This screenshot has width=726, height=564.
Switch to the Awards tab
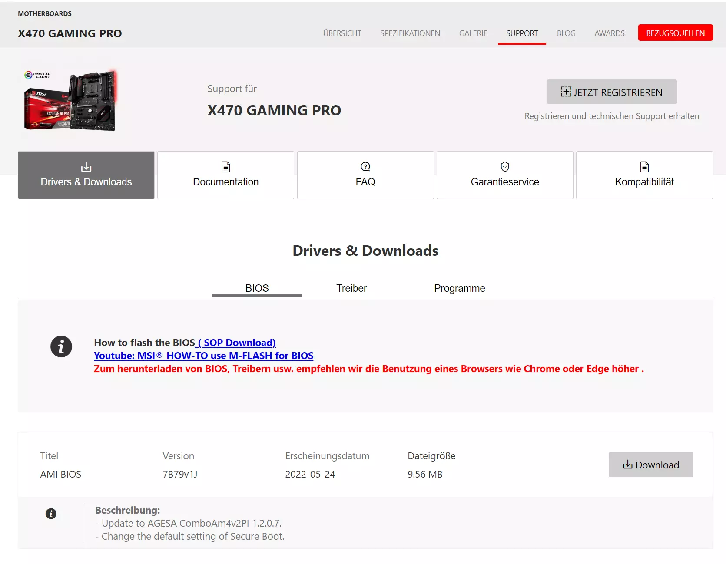(x=610, y=33)
